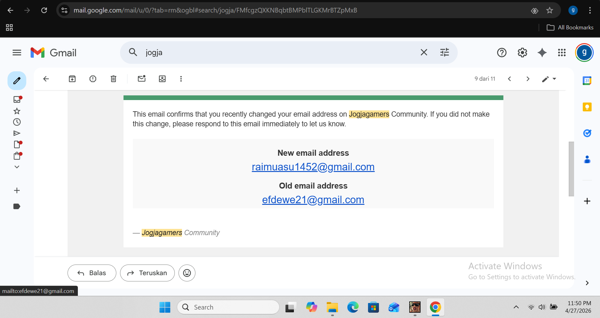Open Microsoft Store from taskbar
The image size is (600, 318).
point(373,307)
